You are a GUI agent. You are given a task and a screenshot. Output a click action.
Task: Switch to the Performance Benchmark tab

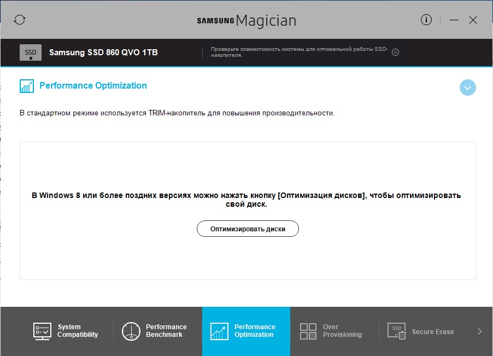pos(154,331)
